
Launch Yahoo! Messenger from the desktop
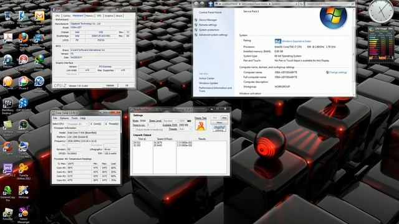24,215
